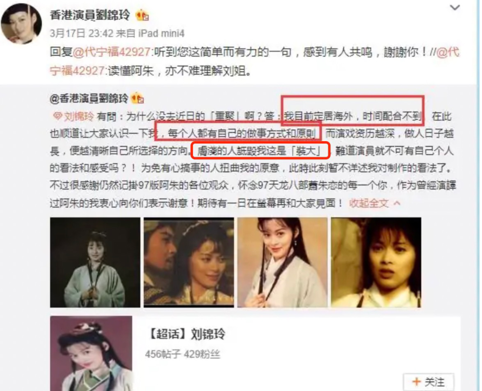
Task: Open the 香港演員劉錦玲 username at top
Action: coord(90,15)
